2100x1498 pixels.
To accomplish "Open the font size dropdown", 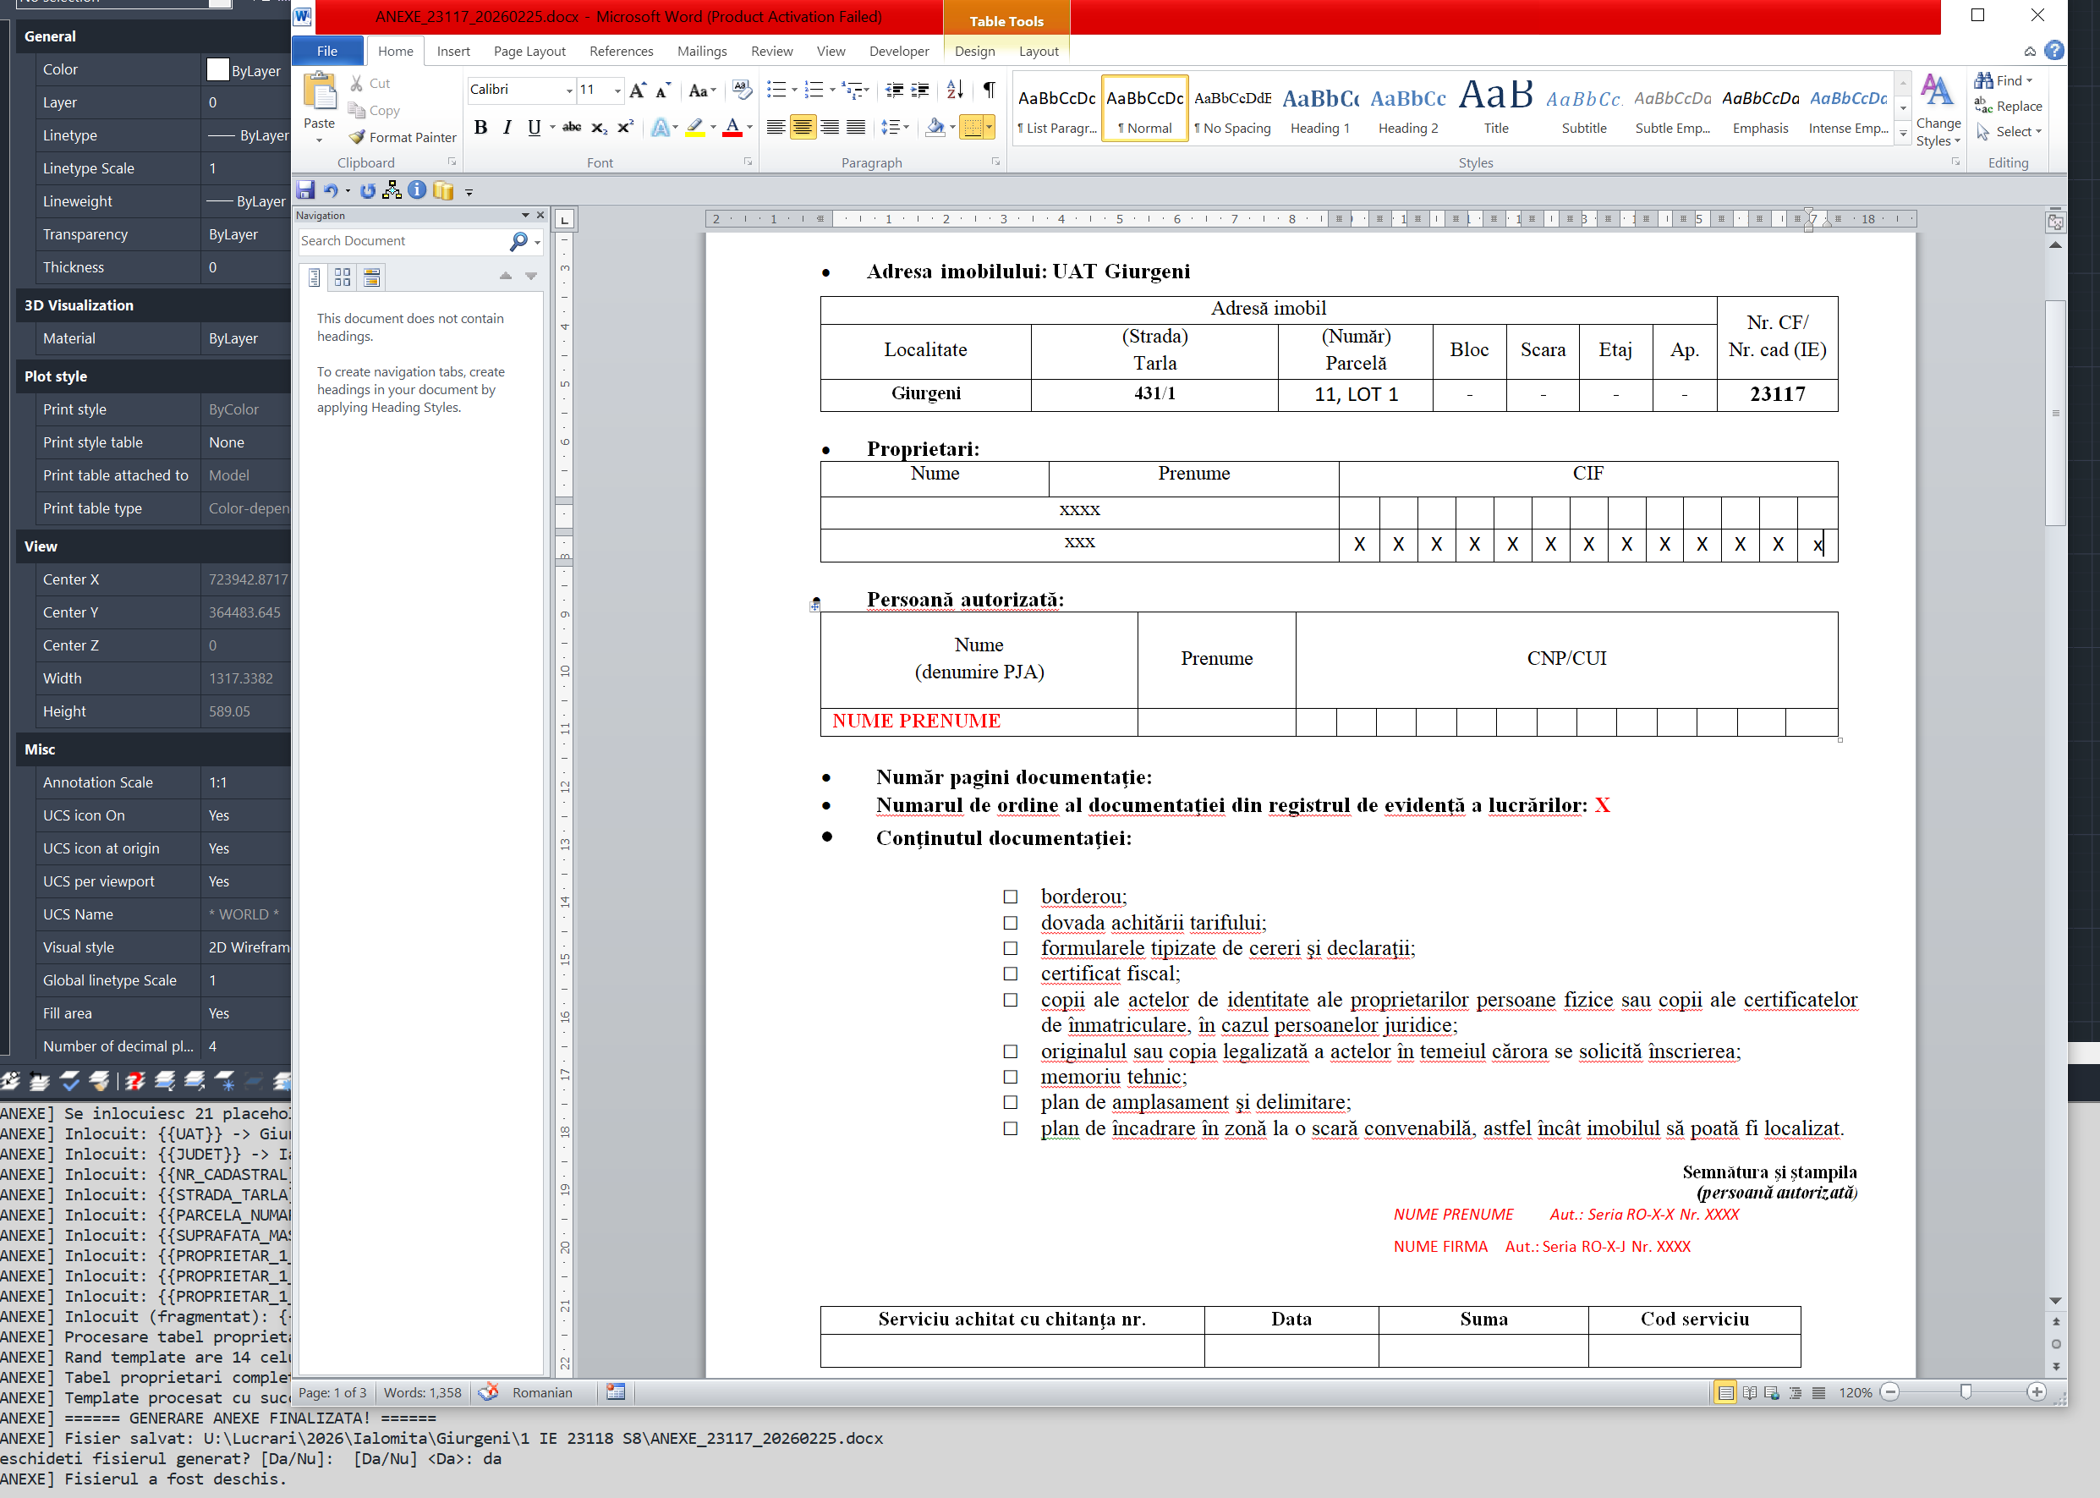I will click(617, 91).
